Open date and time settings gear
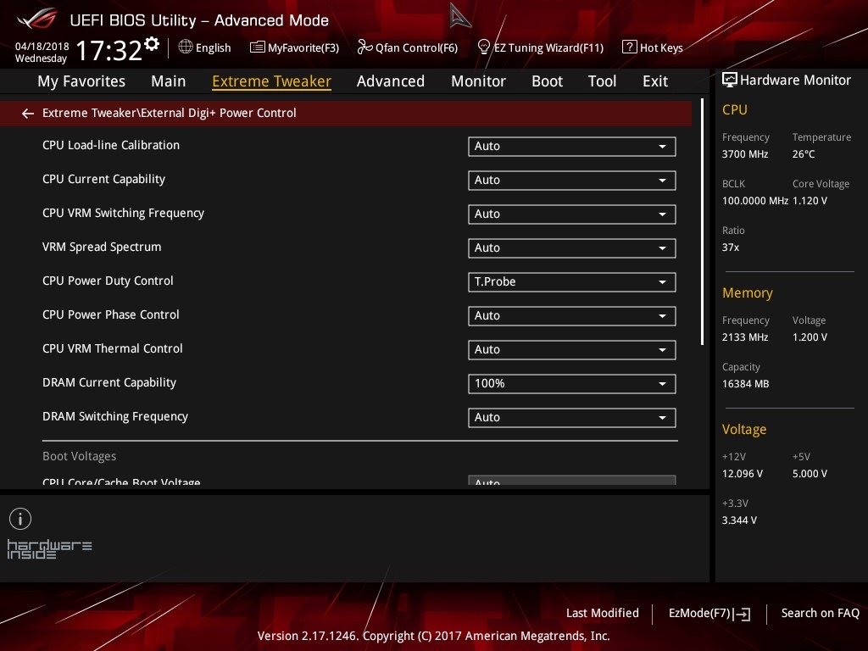This screenshot has height=651, width=868. tap(152, 44)
